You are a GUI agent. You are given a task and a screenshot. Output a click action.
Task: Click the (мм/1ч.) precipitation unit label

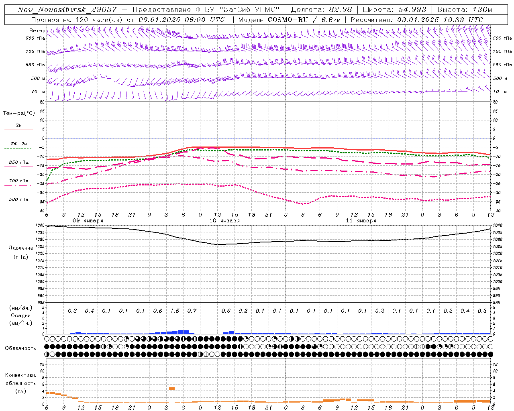click(21, 323)
